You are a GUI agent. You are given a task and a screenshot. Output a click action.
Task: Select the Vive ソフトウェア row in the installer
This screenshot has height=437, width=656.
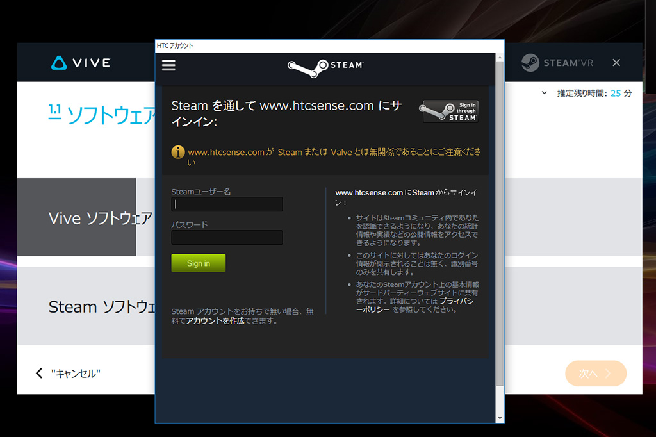[86, 217]
